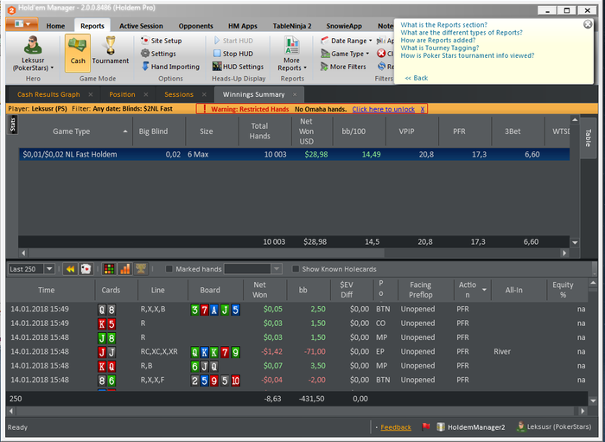
Task: Open the Table side panel tab
Action: pyautogui.click(x=588, y=138)
